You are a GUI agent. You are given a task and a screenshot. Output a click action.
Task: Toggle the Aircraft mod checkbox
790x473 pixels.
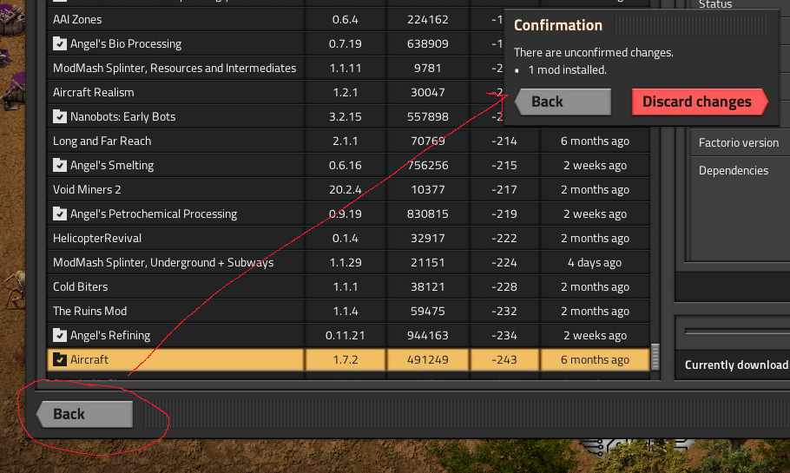click(x=60, y=359)
